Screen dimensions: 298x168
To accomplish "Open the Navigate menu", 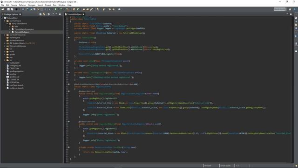I will [32, 5].
